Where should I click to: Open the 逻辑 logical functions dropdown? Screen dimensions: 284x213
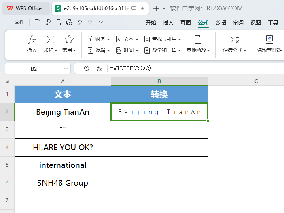[99, 50]
